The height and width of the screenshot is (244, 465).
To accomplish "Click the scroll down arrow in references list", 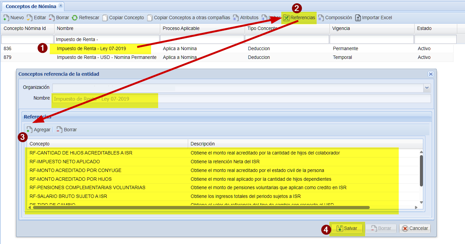I will pos(421,202).
